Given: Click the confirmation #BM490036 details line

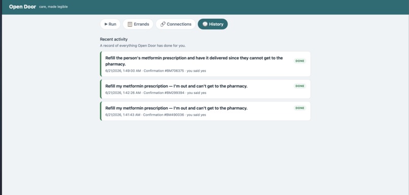Looking at the screenshot, I should [x=156, y=115].
